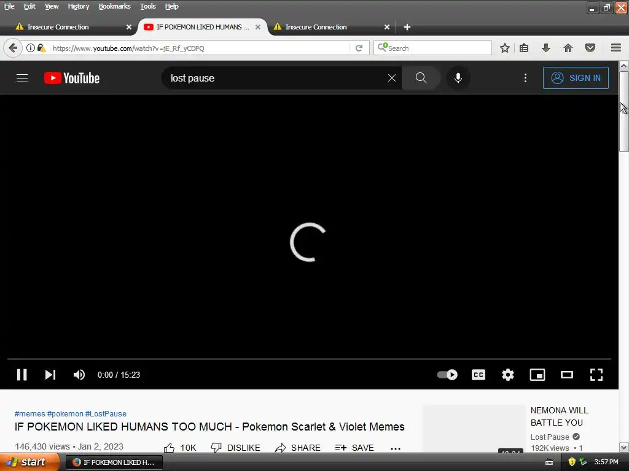Close the last Insecure Connection tab

pos(387,27)
